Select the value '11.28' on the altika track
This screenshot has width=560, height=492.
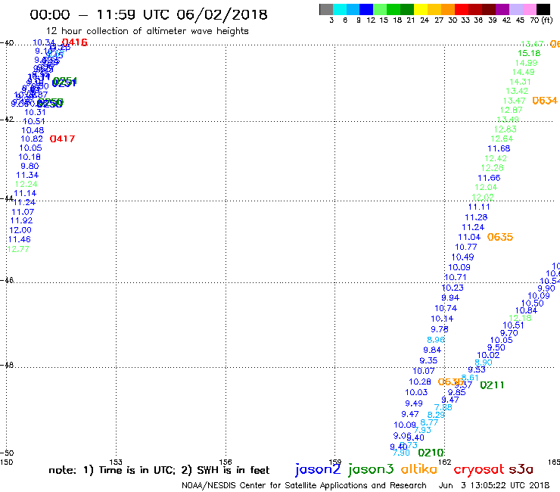[476, 217]
